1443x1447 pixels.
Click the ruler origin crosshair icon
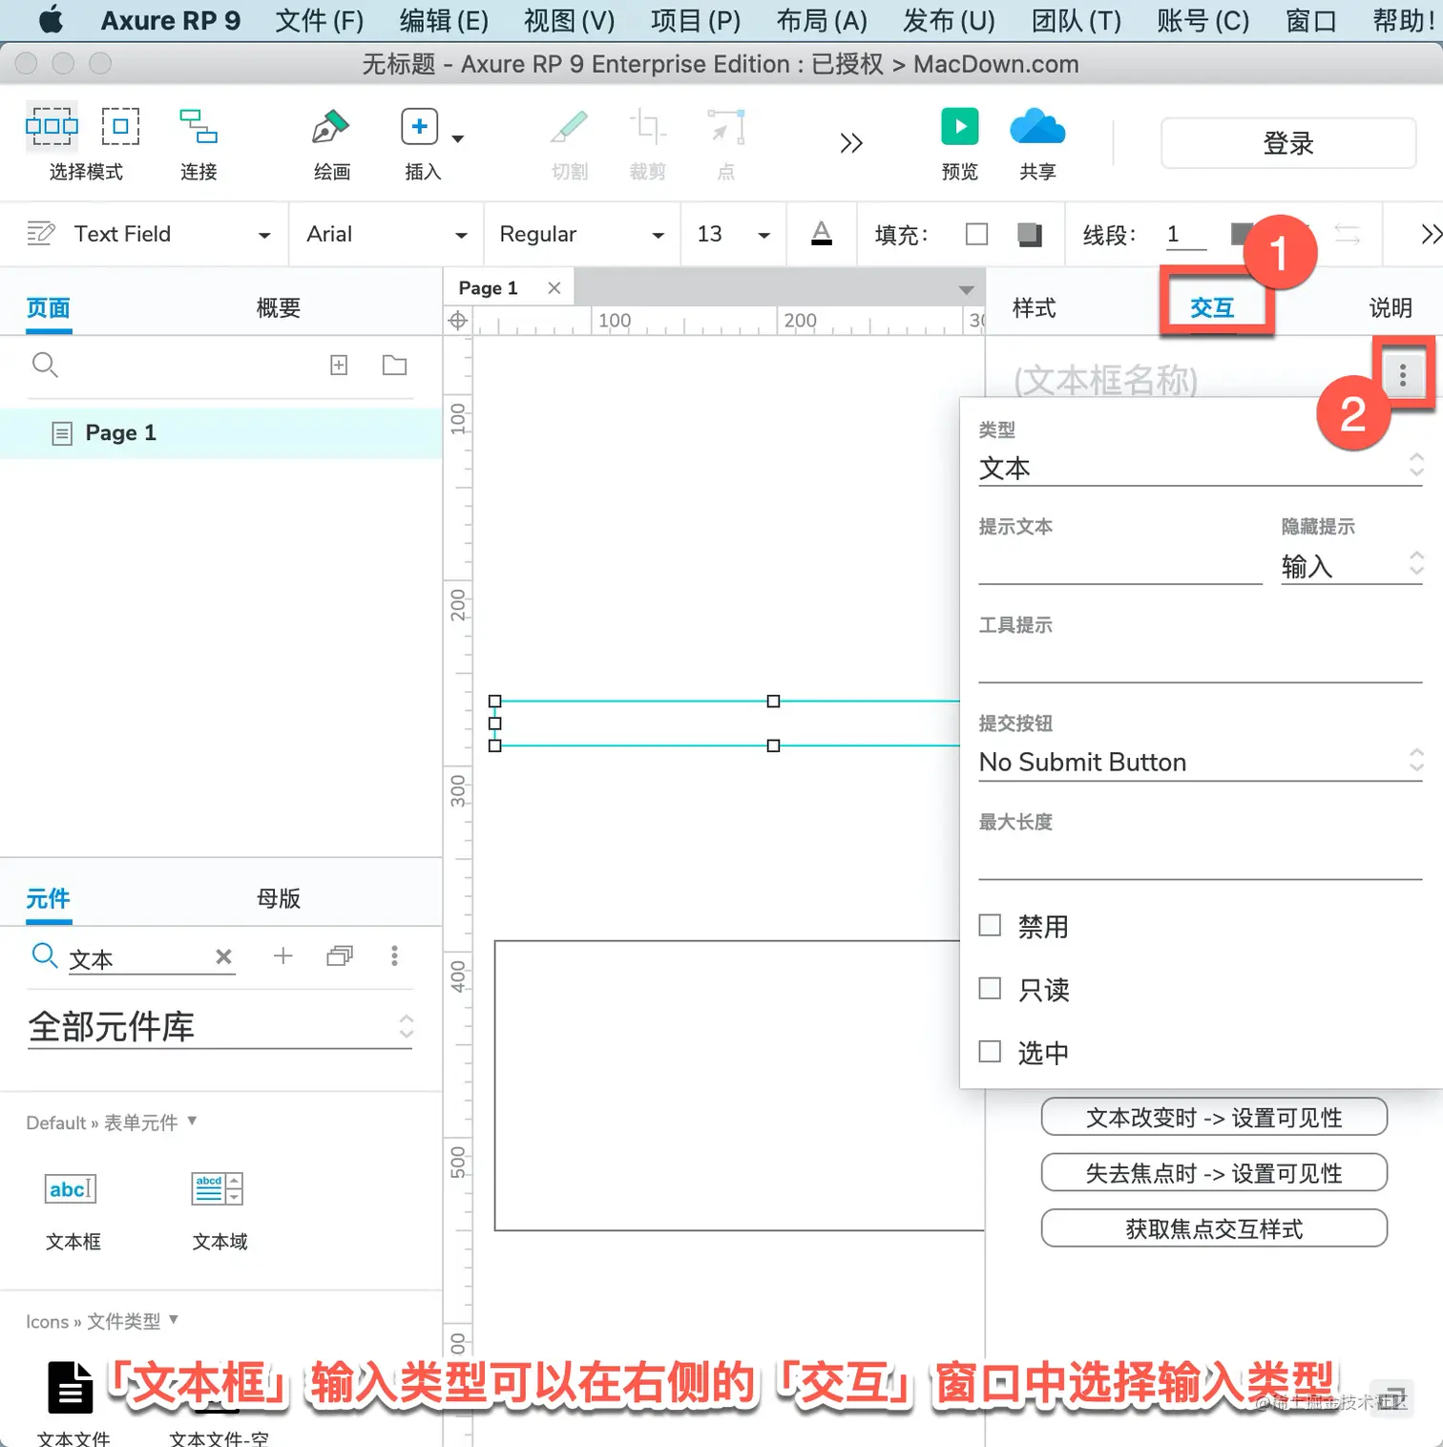coord(458,321)
